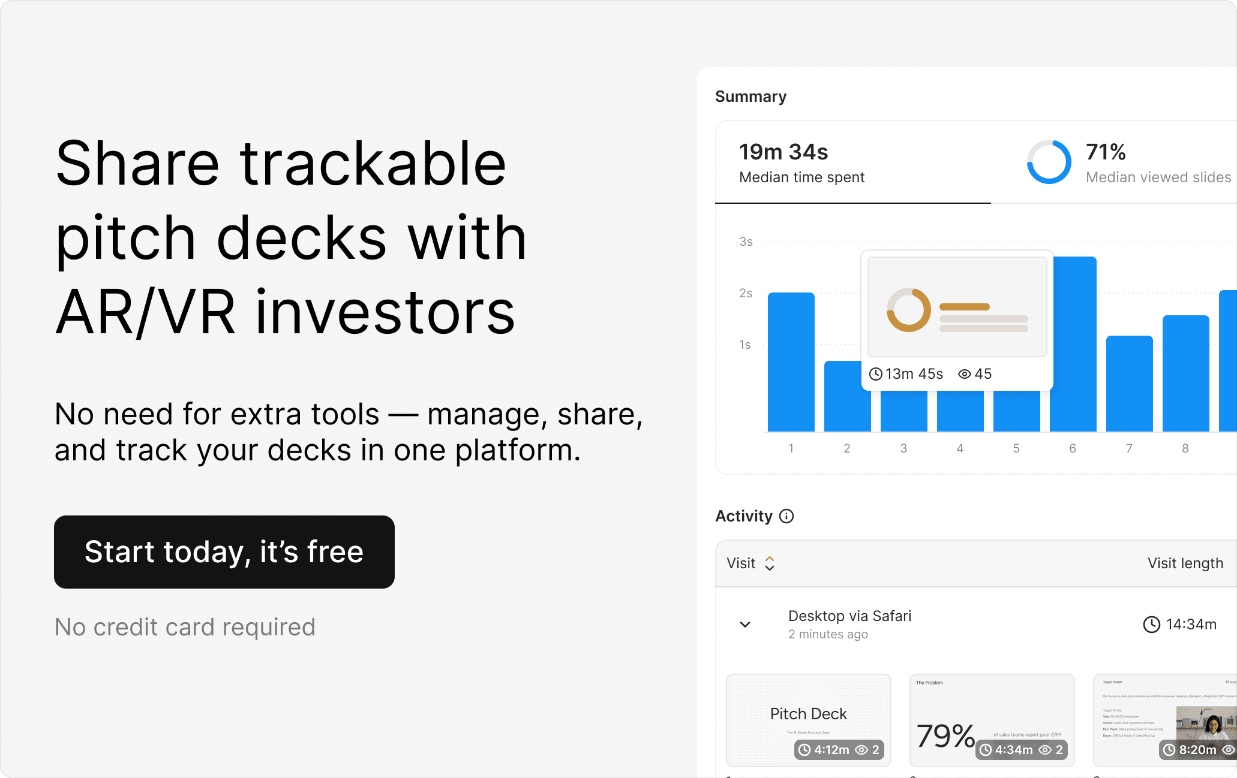Click the eye icon on the 8:20m Target Market badge
The width and height of the screenshot is (1237, 778).
(x=1229, y=750)
